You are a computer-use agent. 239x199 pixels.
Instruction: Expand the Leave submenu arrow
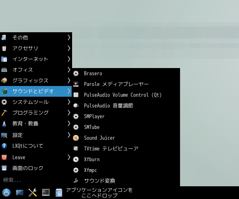[x=69, y=157]
